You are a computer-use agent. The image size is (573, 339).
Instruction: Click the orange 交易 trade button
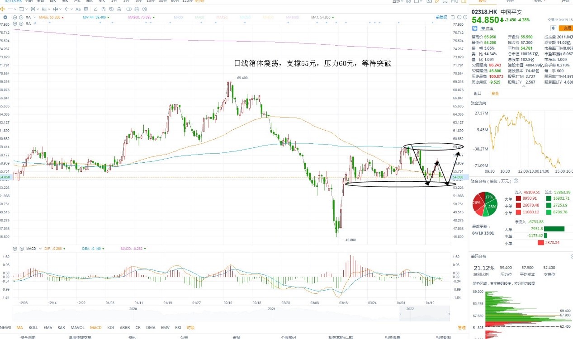tap(566, 28)
